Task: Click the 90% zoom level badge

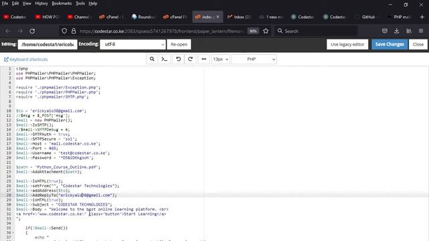Action: (x=253, y=31)
